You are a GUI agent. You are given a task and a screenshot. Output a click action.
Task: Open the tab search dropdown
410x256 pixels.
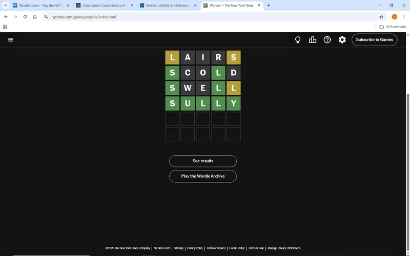(5, 5)
